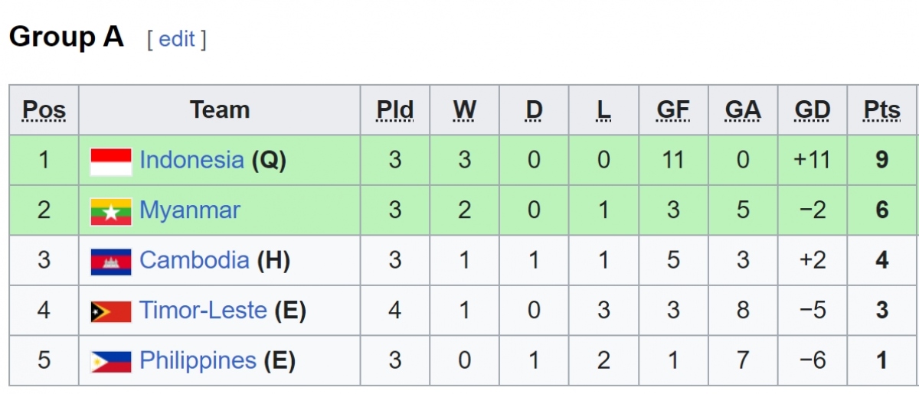Viewport: 919px width, 394px height.
Task: Click the Pts column header abbreviation
Action: (882, 111)
